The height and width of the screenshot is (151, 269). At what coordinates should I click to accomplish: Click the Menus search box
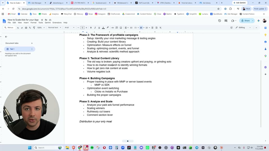[x=9, y=28]
